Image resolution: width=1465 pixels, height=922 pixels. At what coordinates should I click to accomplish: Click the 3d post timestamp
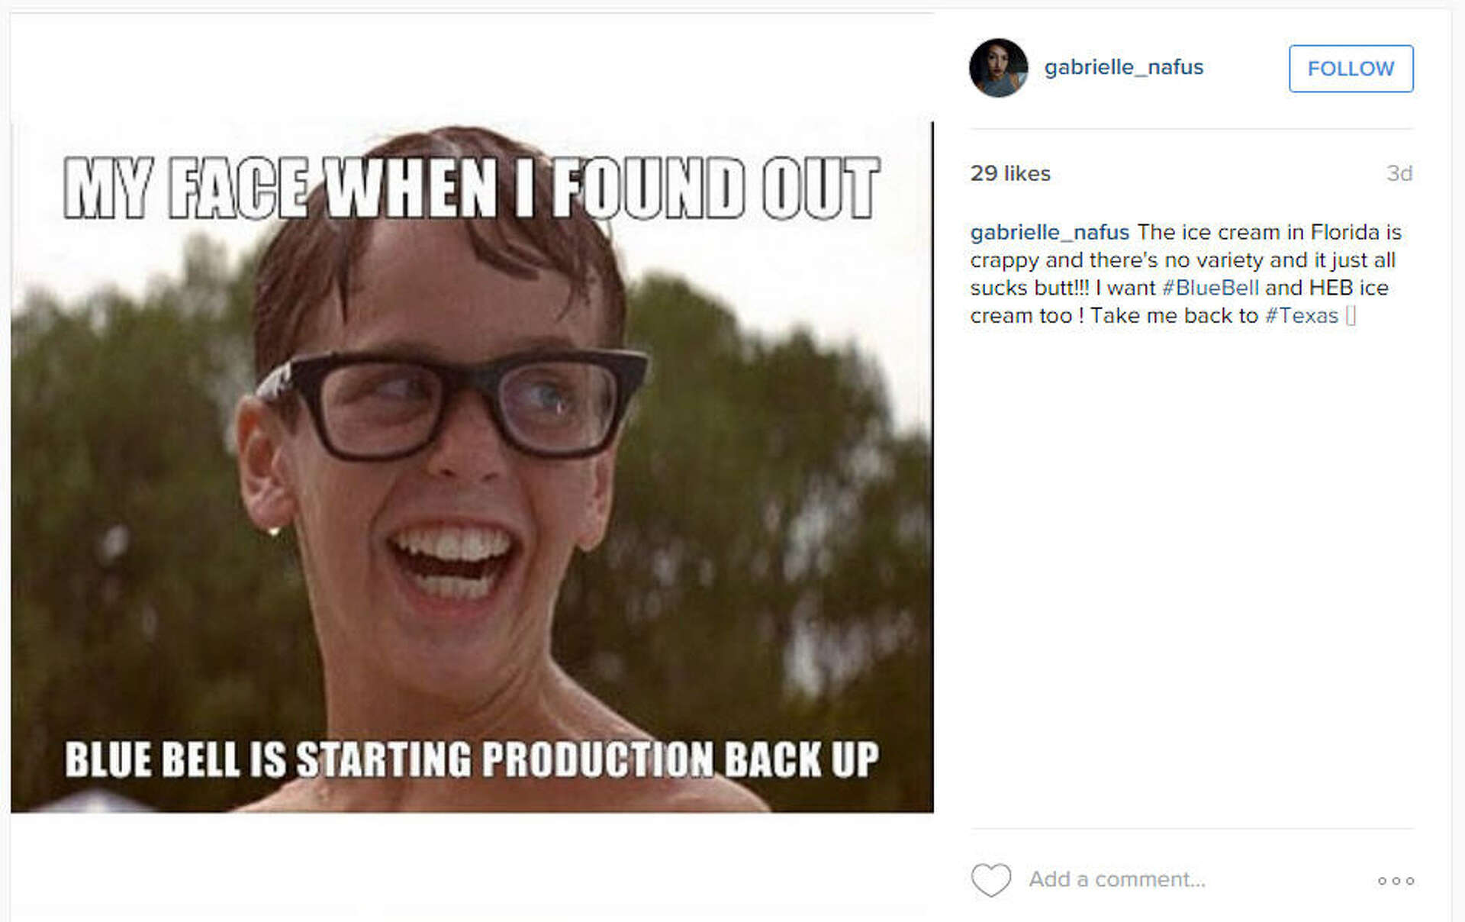tap(1399, 173)
